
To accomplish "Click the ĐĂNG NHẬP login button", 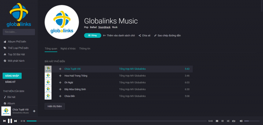I will point(12,76).
